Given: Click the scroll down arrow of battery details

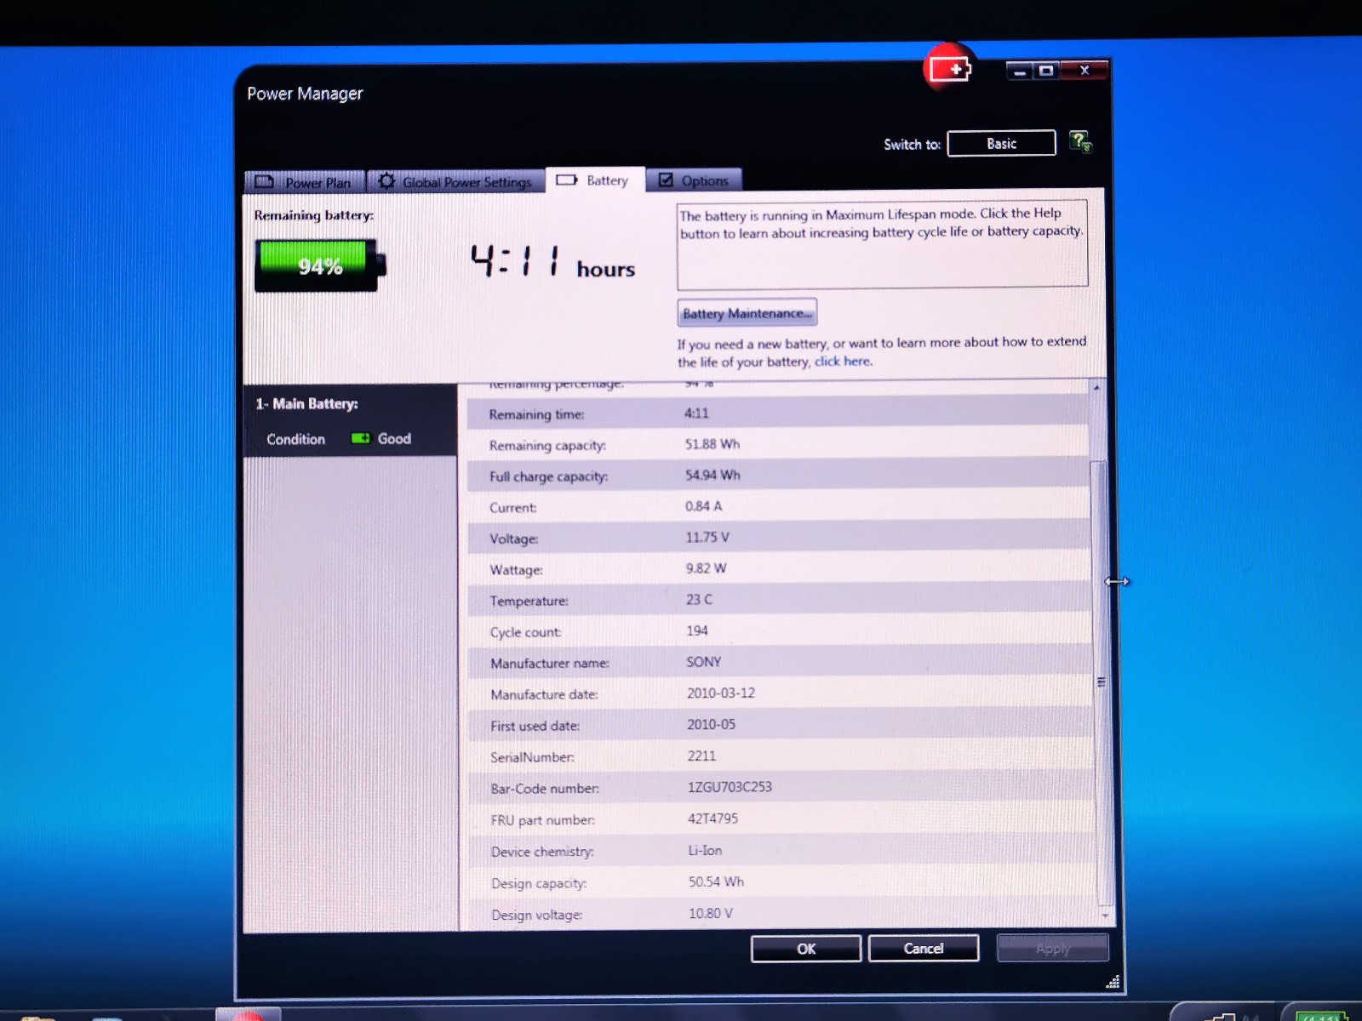Looking at the screenshot, I should pos(1106,915).
